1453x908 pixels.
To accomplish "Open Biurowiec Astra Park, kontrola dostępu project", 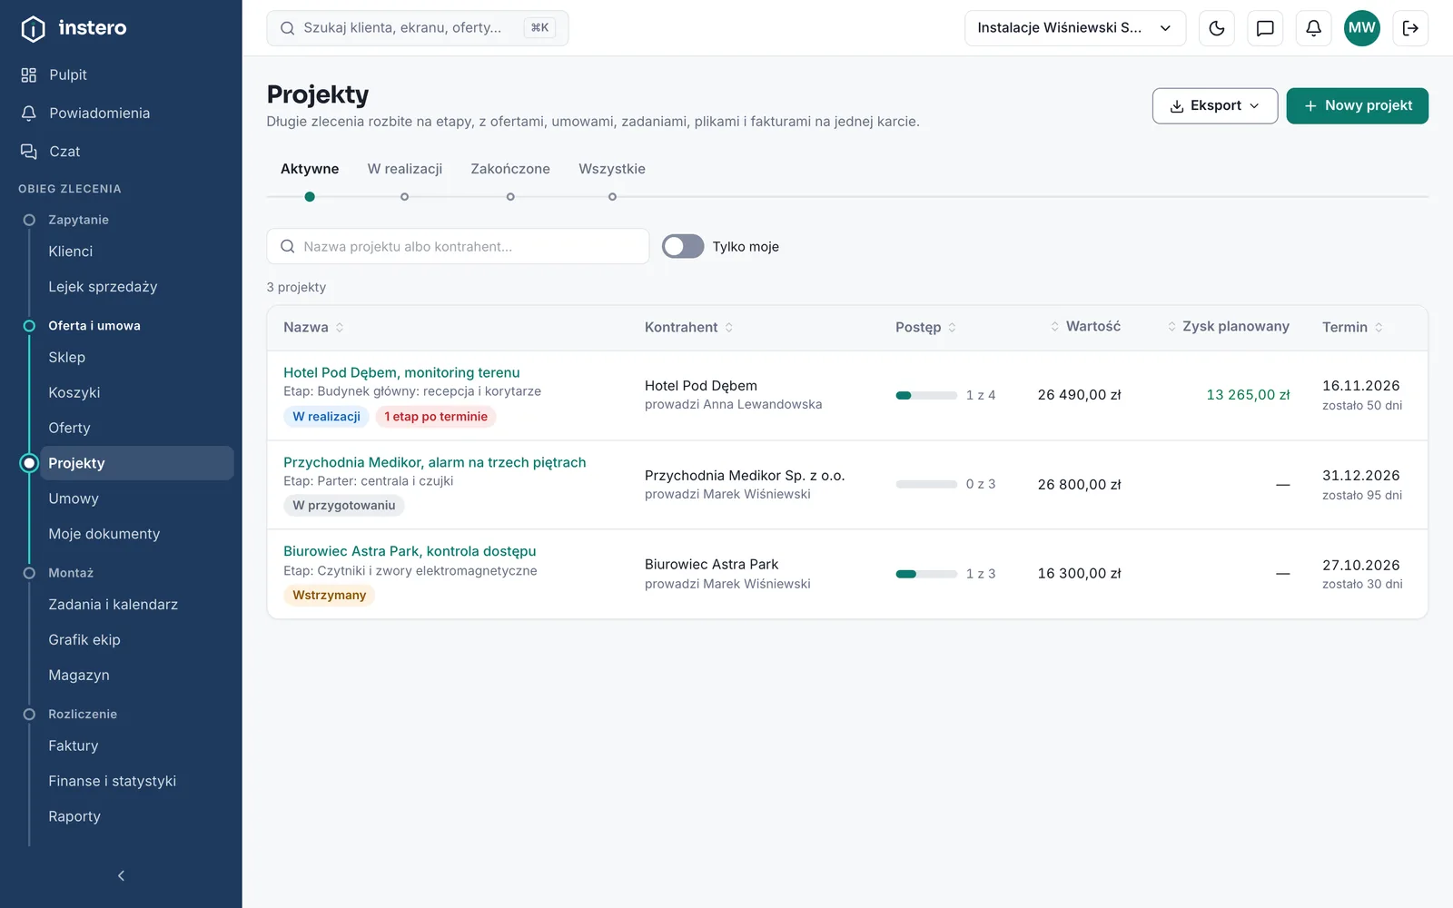I will click(x=410, y=551).
